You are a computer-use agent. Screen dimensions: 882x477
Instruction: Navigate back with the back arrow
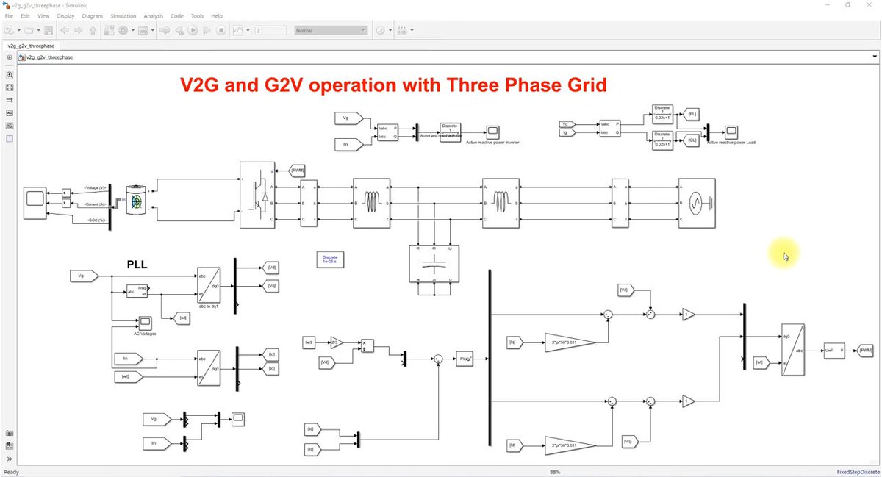click(x=64, y=30)
